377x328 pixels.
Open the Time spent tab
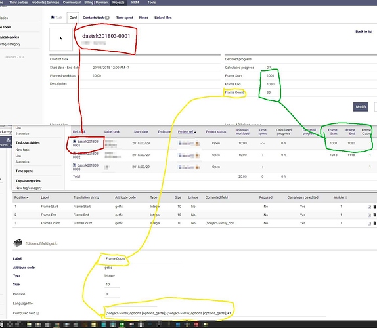tap(124, 18)
